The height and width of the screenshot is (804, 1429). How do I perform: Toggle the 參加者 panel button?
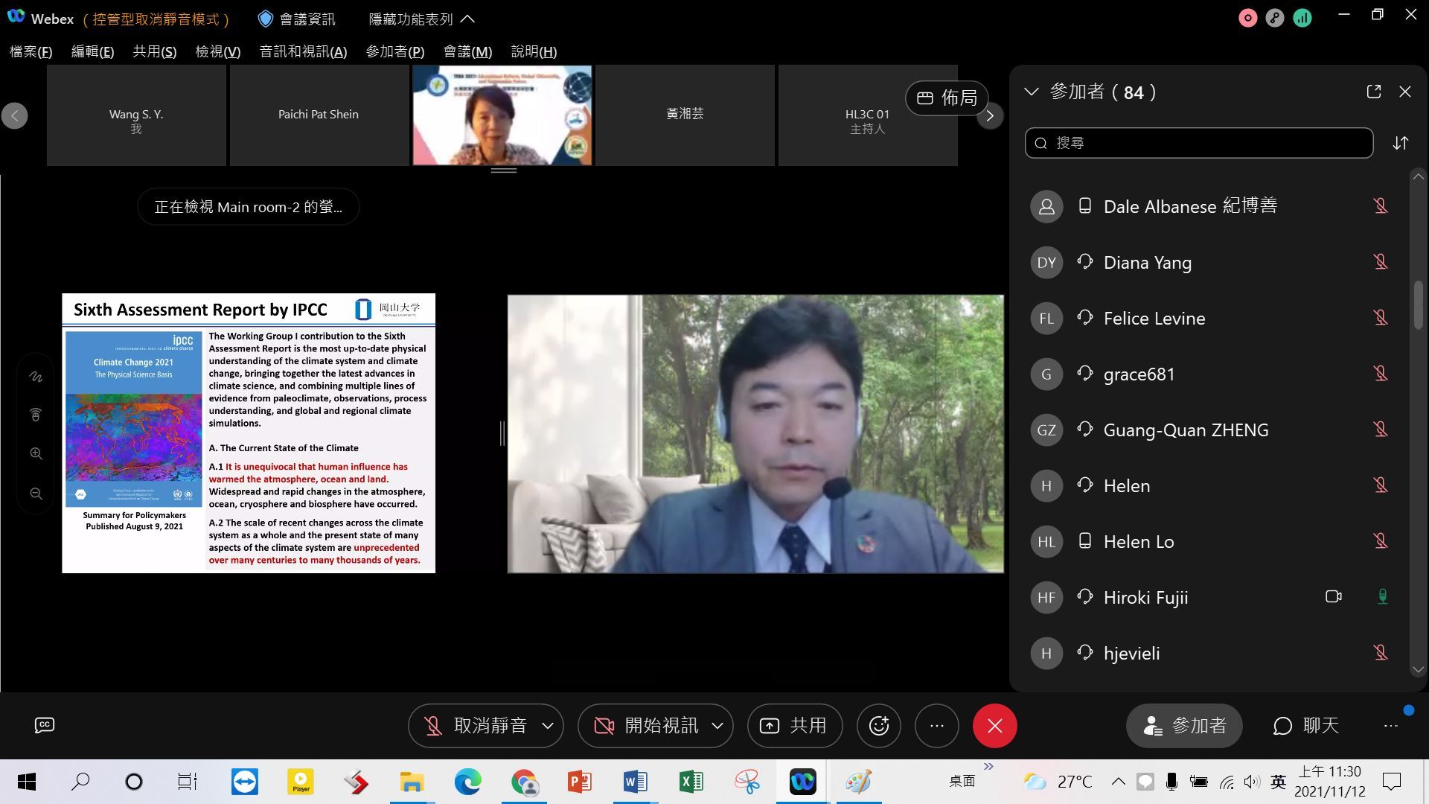pyautogui.click(x=1184, y=726)
